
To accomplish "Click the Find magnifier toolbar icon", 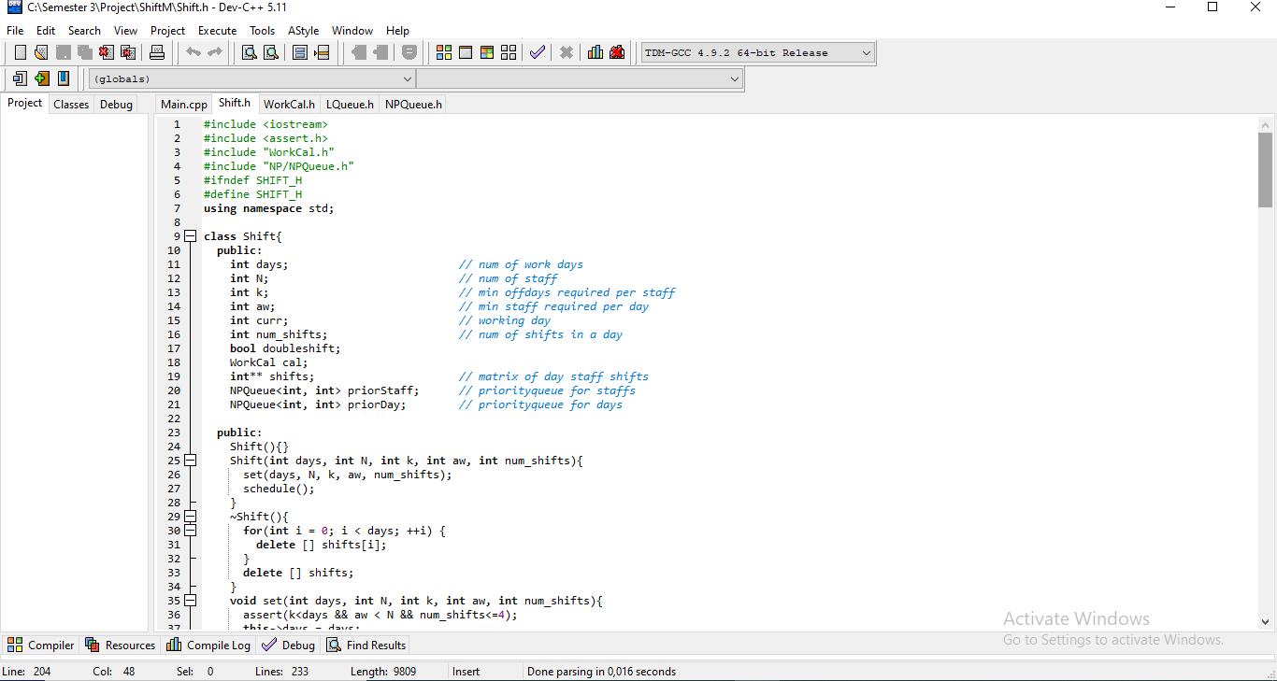I will click(x=250, y=52).
